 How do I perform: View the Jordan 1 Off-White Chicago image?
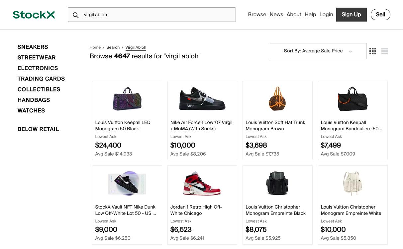(x=202, y=183)
